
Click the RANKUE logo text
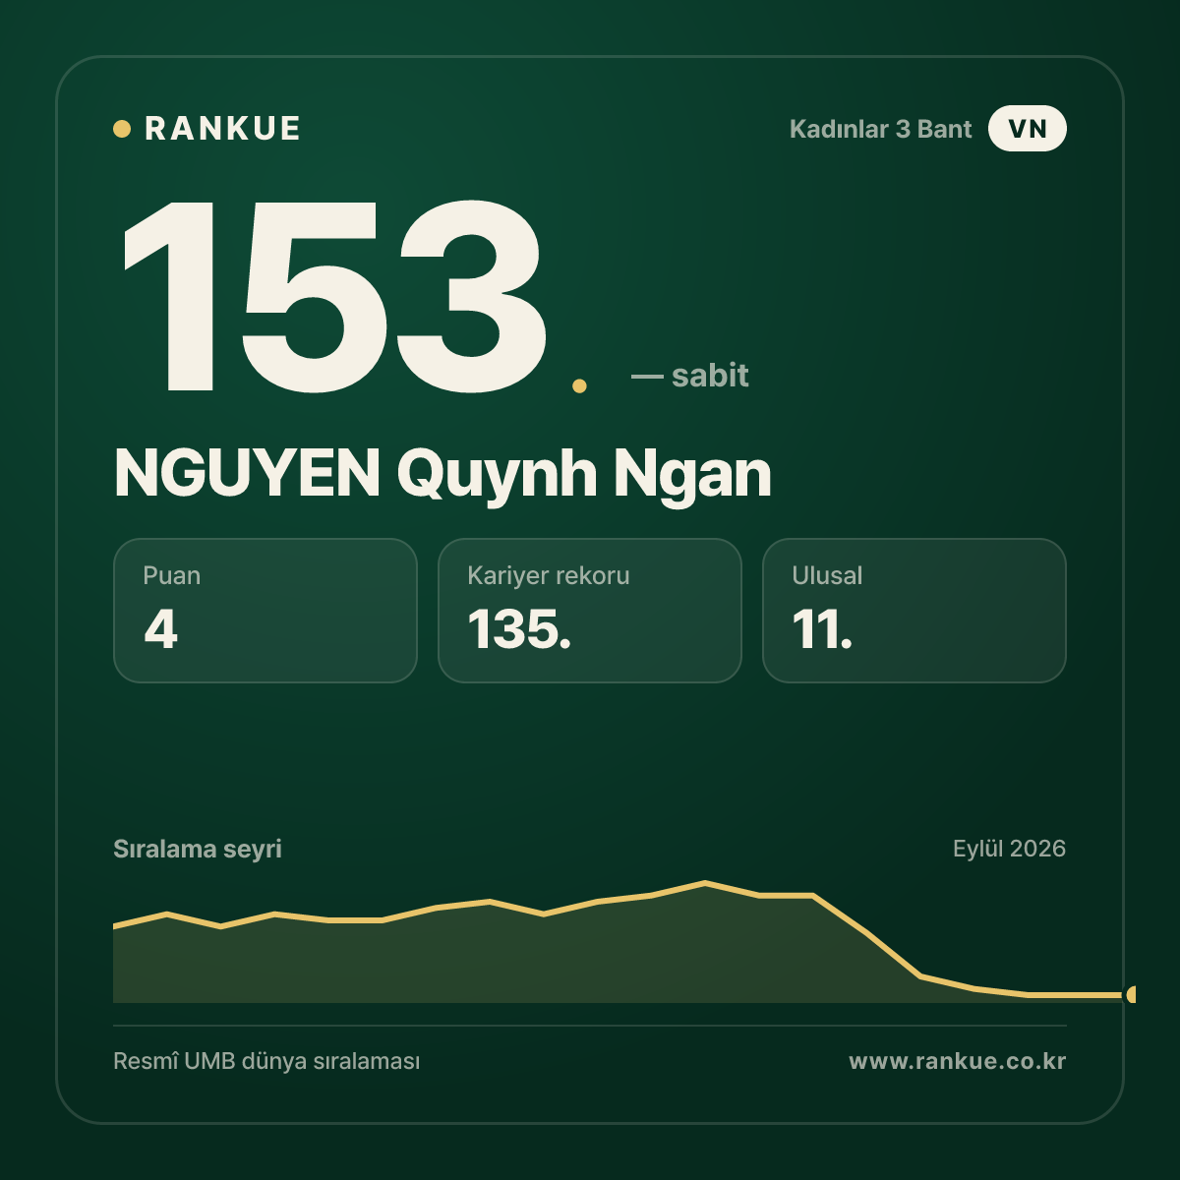[x=222, y=129]
